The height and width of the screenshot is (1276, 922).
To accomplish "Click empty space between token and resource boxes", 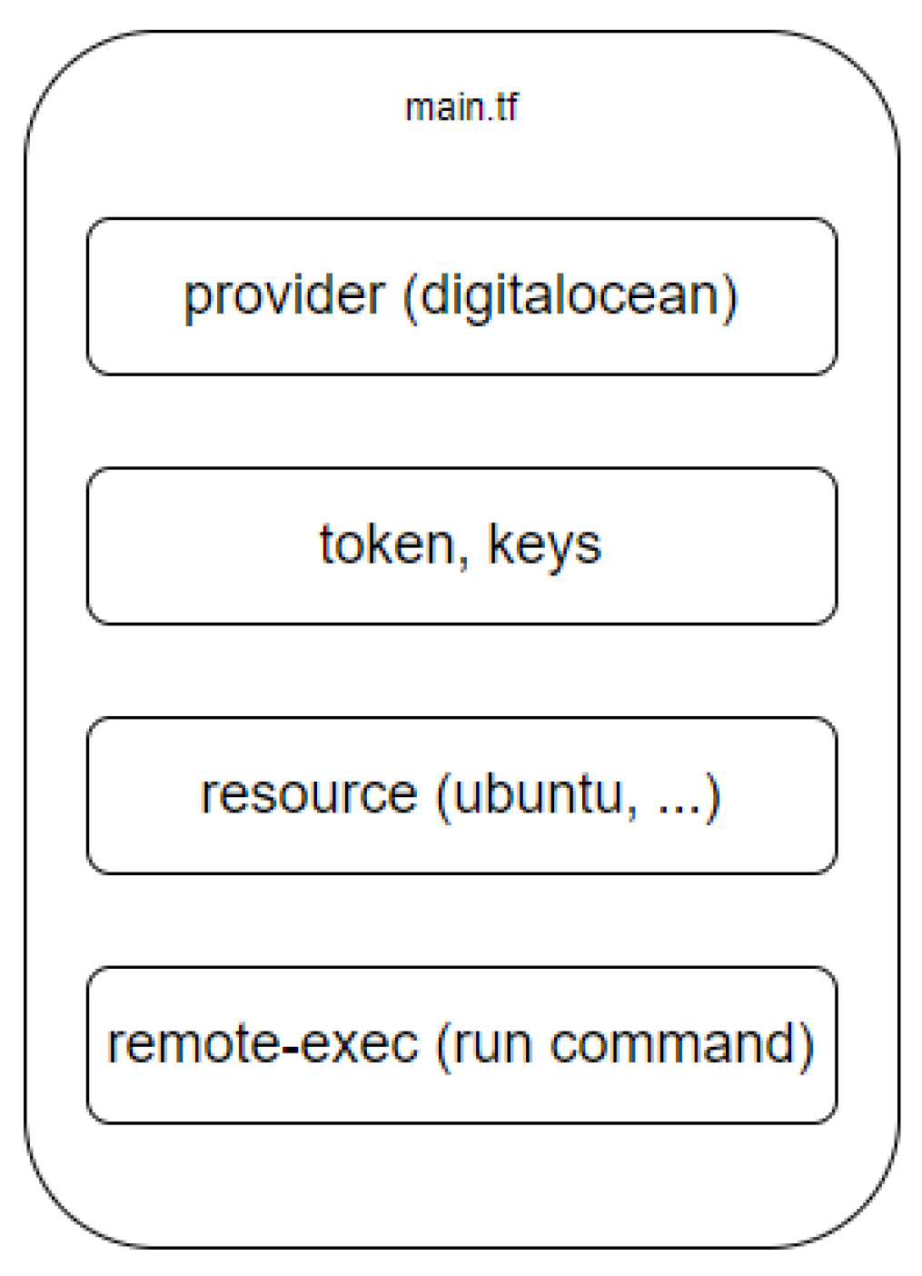I will tap(461, 671).
